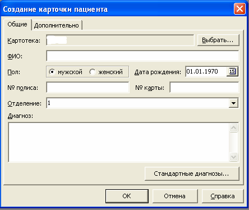Screen dimensions: 249x210
Task: Click the Диагноз scrollbar down arrow
Action: pyautogui.click(x=233, y=157)
